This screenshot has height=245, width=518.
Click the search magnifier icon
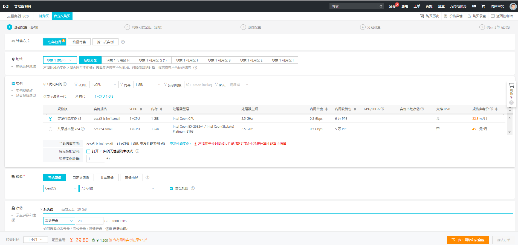[x=381, y=6]
